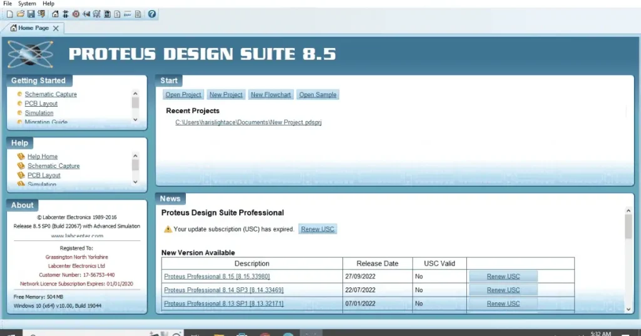Click the New Flowchart button
This screenshot has height=336, width=641.
pos(270,94)
